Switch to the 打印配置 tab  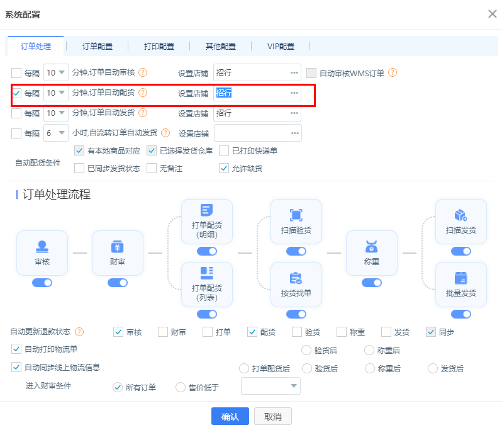pos(159,47)
